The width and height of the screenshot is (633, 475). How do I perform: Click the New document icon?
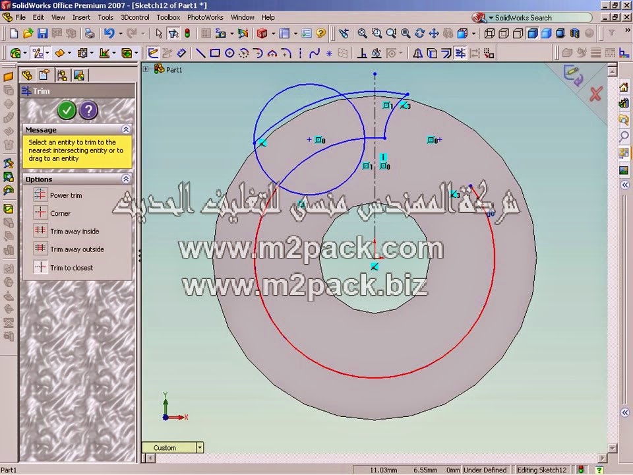point(14,34)
